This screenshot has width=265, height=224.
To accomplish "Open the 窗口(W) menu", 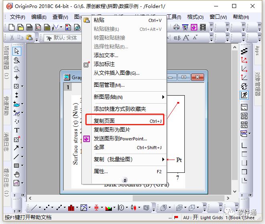I will [x=218, y=17].
